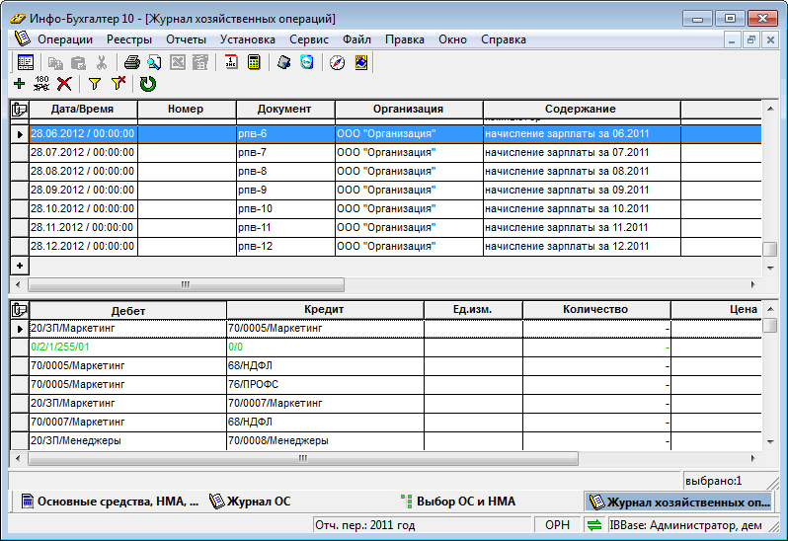Click the top grid's vertical scroll down arrow
The width and height of the screenshot is (788, 541).
(770, 268)
